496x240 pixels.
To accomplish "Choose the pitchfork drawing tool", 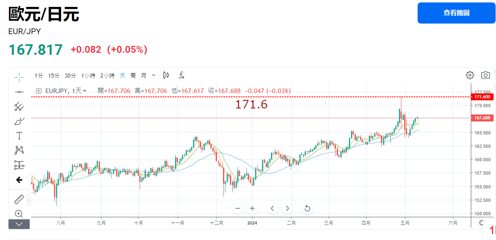I will click(x=19, y=106).
